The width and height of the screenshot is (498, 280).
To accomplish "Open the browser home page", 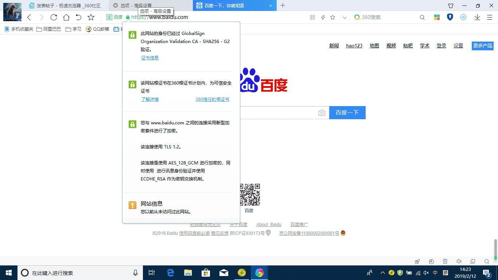I will click(x=66, y=17).
